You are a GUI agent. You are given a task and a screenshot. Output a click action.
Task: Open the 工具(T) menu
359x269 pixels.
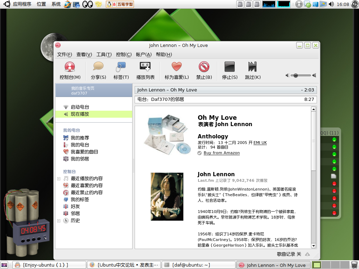click(104, 54)
